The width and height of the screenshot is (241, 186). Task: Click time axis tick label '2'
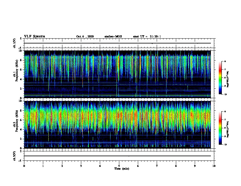pyautogui.click(x=62, y=166)
